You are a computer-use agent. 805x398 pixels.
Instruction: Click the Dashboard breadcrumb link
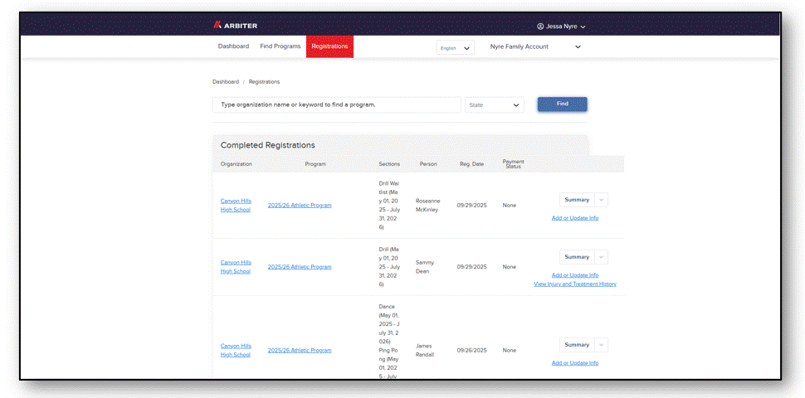click(x=226, y=81)
